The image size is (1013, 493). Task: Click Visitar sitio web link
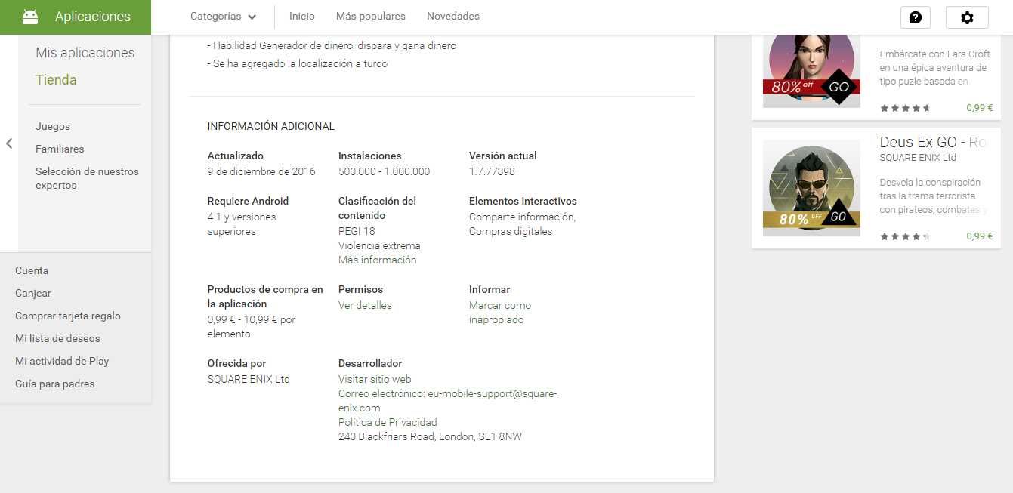point(375,380)
